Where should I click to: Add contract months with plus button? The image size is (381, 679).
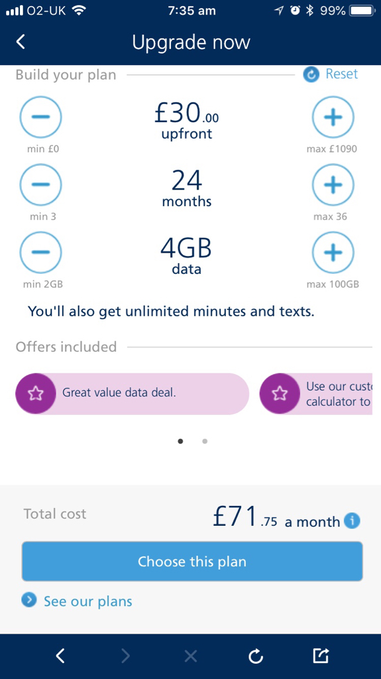[333, 184]
